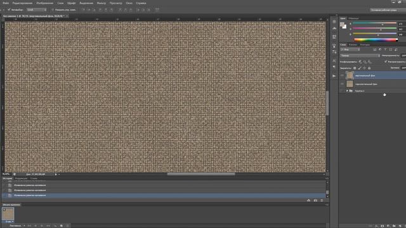The height and width of the screenshot is (228, 406).
Task: Hide the вертикальный фон layer
Action: (x=342, y=75)
